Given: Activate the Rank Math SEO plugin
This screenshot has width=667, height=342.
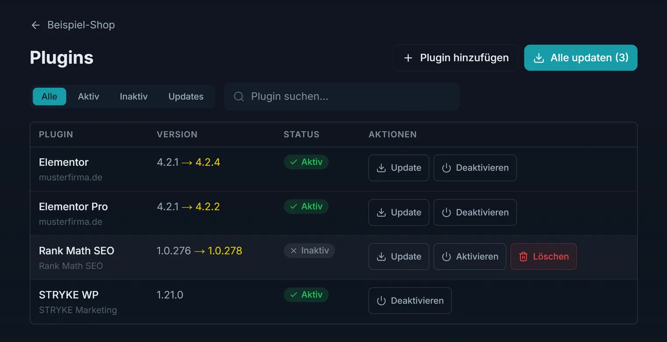Looking at the screenshot, I should (470, 256).
